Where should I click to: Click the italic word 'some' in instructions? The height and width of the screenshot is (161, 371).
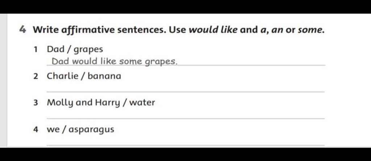click(311, 30)
